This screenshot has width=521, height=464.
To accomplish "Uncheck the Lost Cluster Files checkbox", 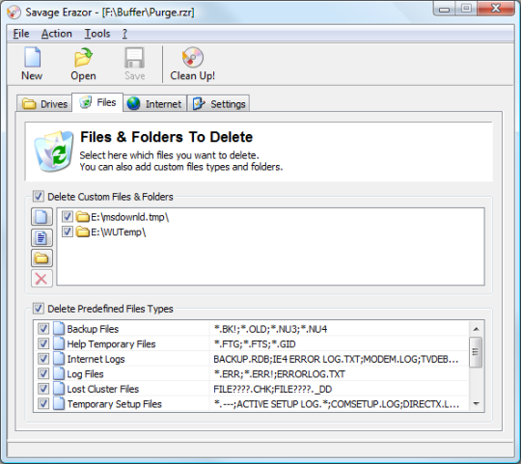I will click(x=43, y=389).
